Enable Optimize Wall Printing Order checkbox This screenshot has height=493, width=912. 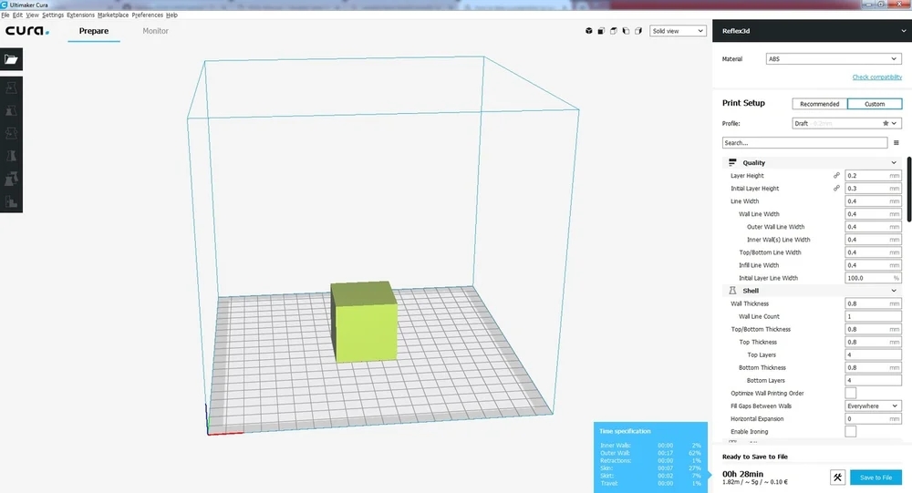850,393
